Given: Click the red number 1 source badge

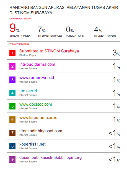Looking at the screenshot, I should (12, 53).
